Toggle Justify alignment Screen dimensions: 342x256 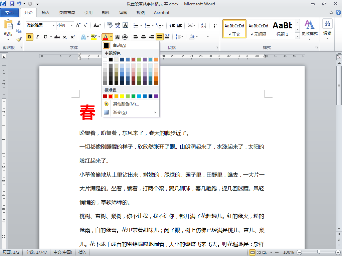point(159,37)
